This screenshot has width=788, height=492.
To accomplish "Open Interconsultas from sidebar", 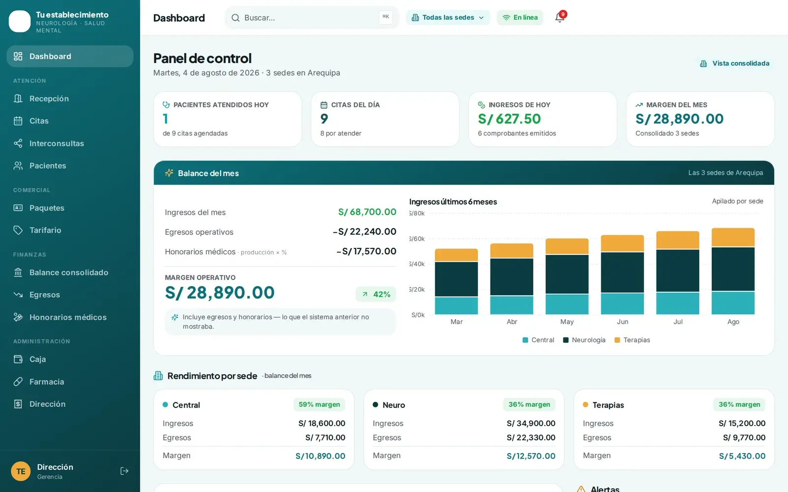I will click(x=70, y=144).
